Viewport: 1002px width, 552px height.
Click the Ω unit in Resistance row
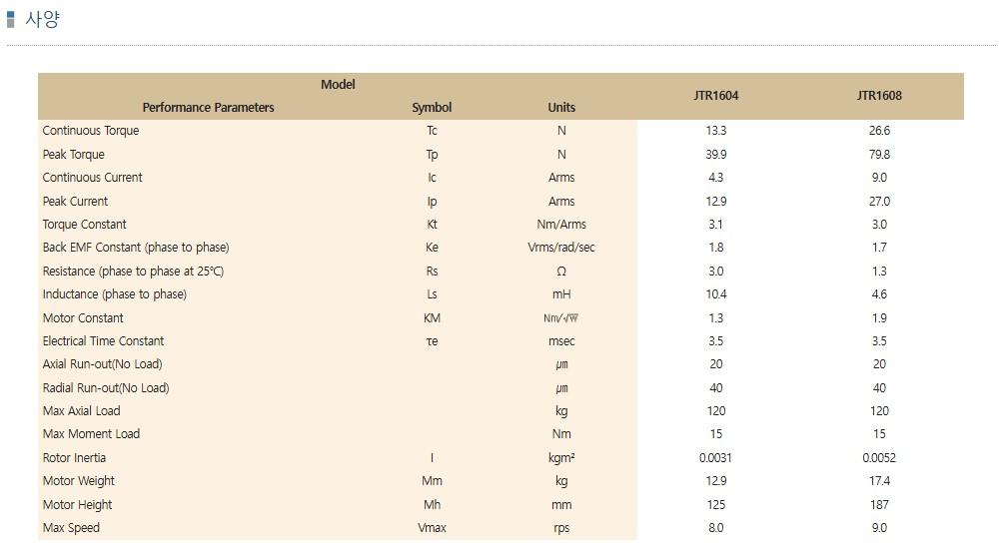(561, 272)
